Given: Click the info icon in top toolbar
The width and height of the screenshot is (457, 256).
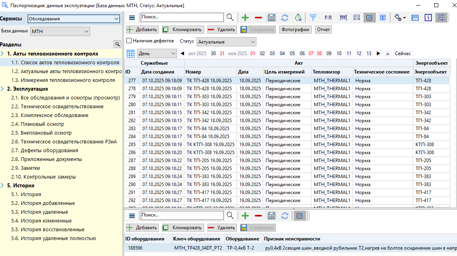Looking at the screenshot, I should coord(428,18).
